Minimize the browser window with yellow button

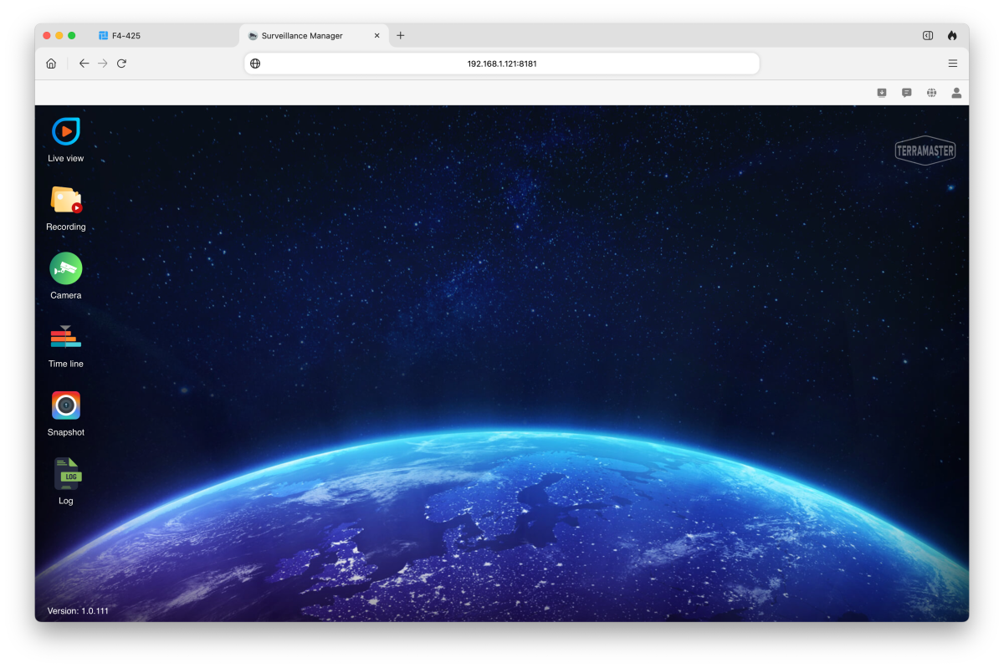59,35
